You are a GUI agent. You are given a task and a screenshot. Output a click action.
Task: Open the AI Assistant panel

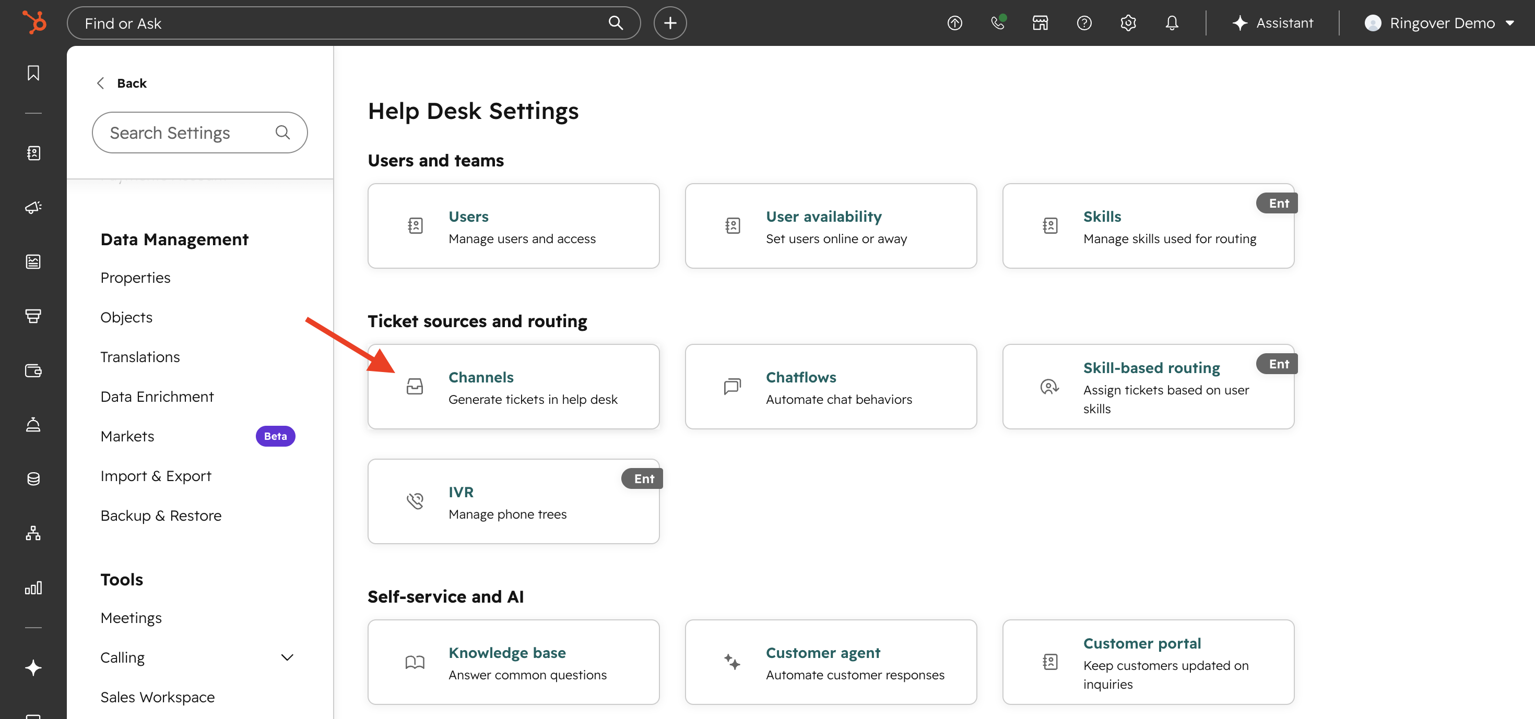(1273, 22)
